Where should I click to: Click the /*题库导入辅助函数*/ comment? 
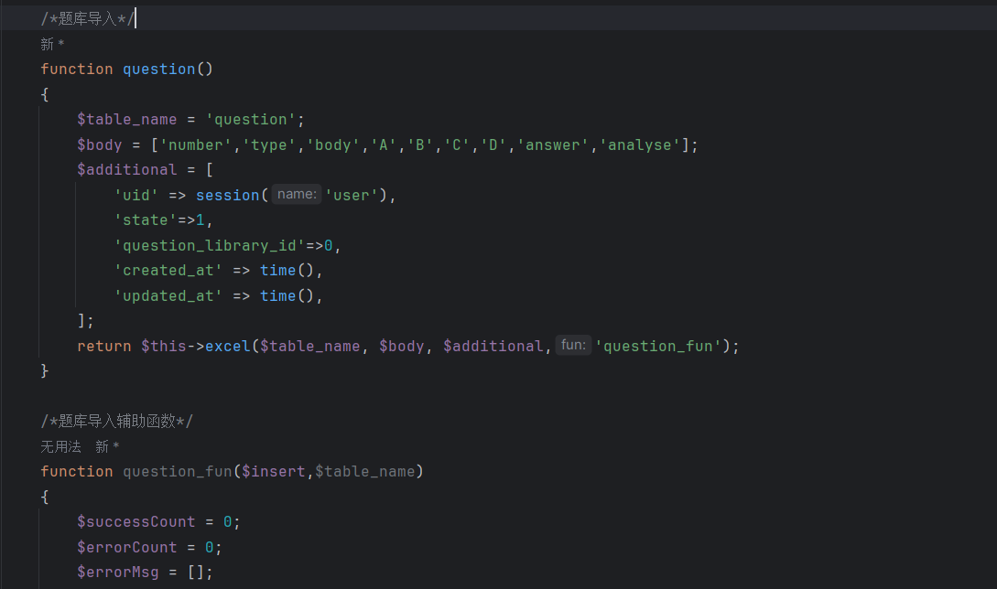(x=117, y=421)
